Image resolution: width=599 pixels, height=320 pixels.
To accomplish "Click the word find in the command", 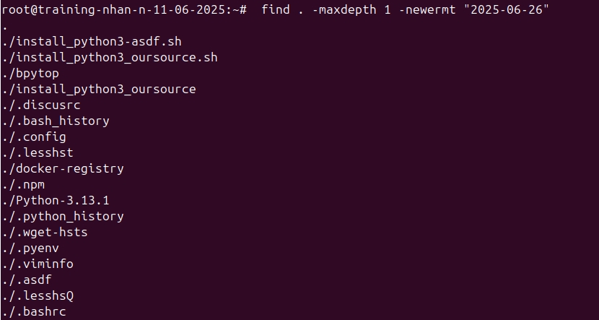I will (275, 9).
